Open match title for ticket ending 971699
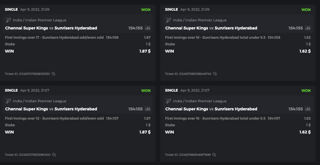Image resolution: width=320 pixels, height=165 pixels. [211, 109]
